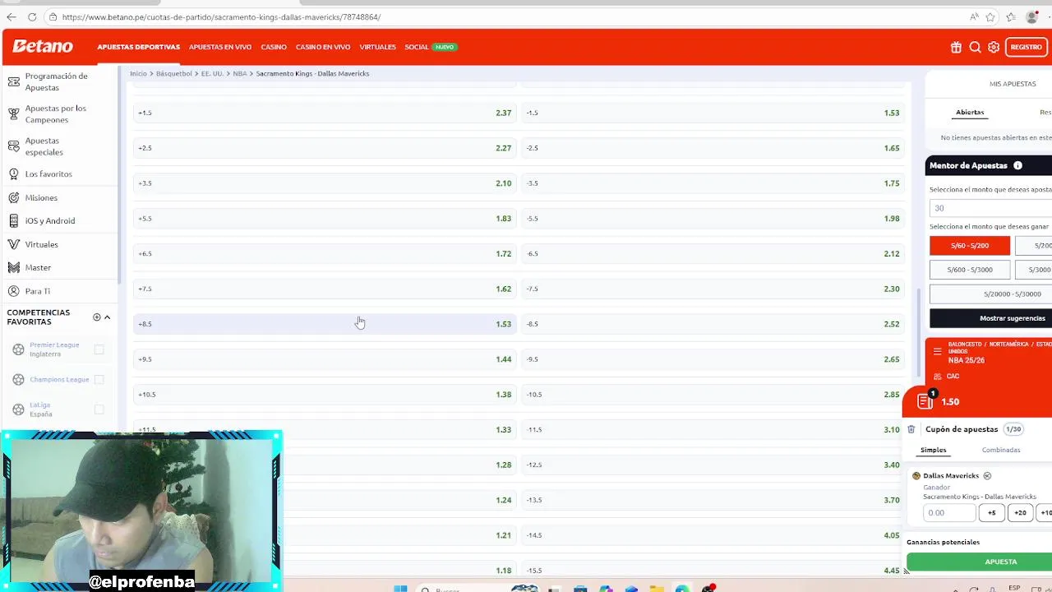Add favorite competition with plus icon

(96, 317)
